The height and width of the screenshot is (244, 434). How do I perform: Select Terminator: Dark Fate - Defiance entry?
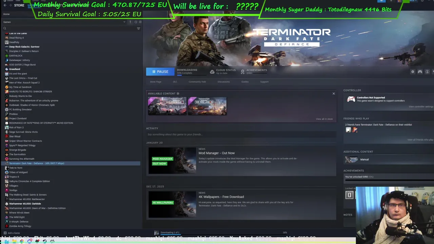click(71, 163)
